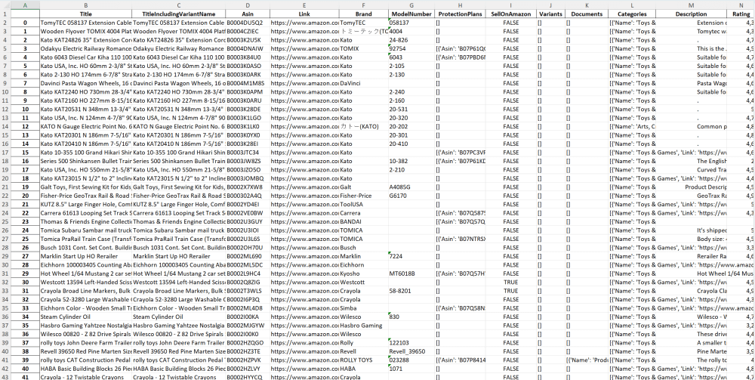Click ModelNumber cell MT6018B
This screenshot has width=755, height=380.
tap(411, 273)
